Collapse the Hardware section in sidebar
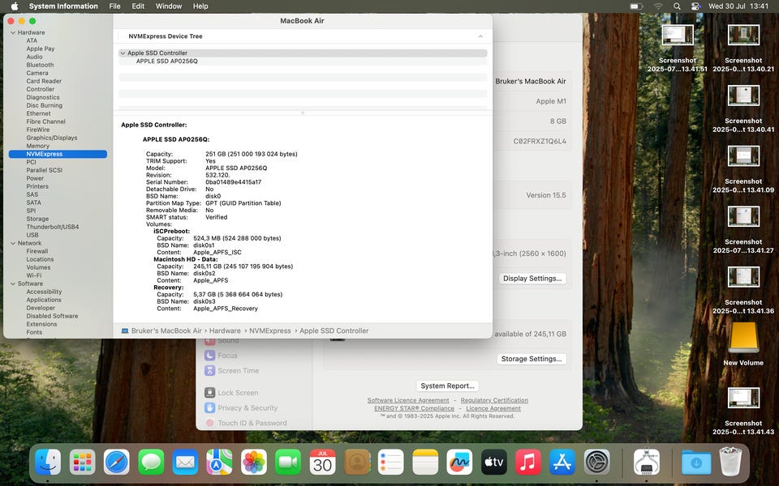Image resolution: width=779 pixels, height=486 pixels. click(x=13, y=32)
